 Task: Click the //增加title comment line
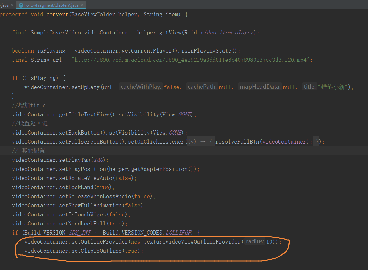(29, 105)
